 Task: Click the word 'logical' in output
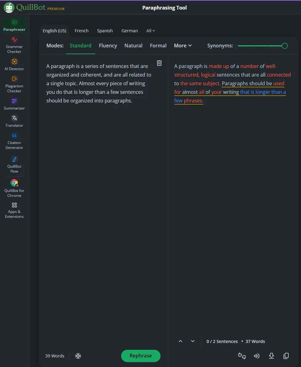(208, 75)
